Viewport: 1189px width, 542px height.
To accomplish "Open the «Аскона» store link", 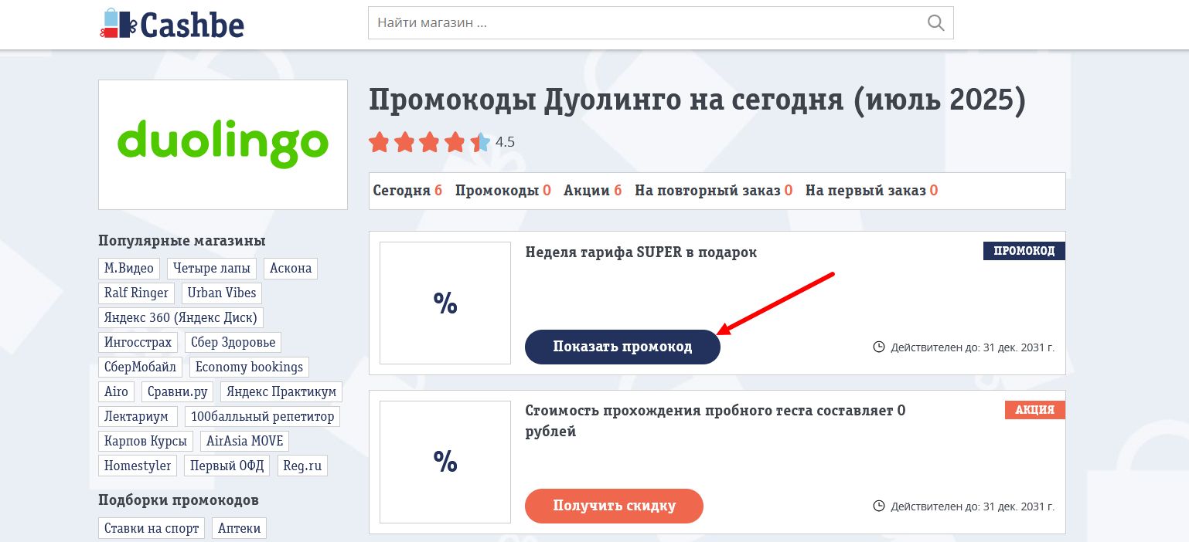I will pos(291,269).
